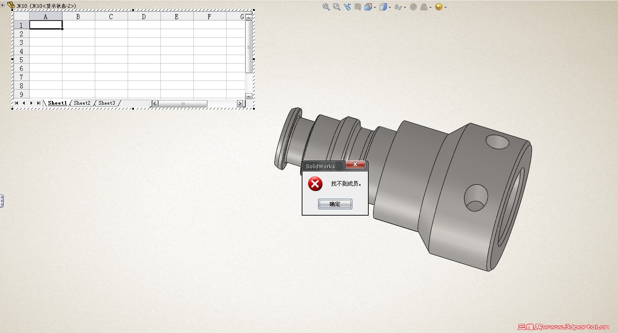Click the JK10 part icon in the tree

11,5
